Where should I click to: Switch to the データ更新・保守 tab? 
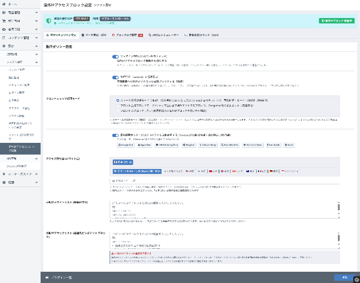(94, 35)
